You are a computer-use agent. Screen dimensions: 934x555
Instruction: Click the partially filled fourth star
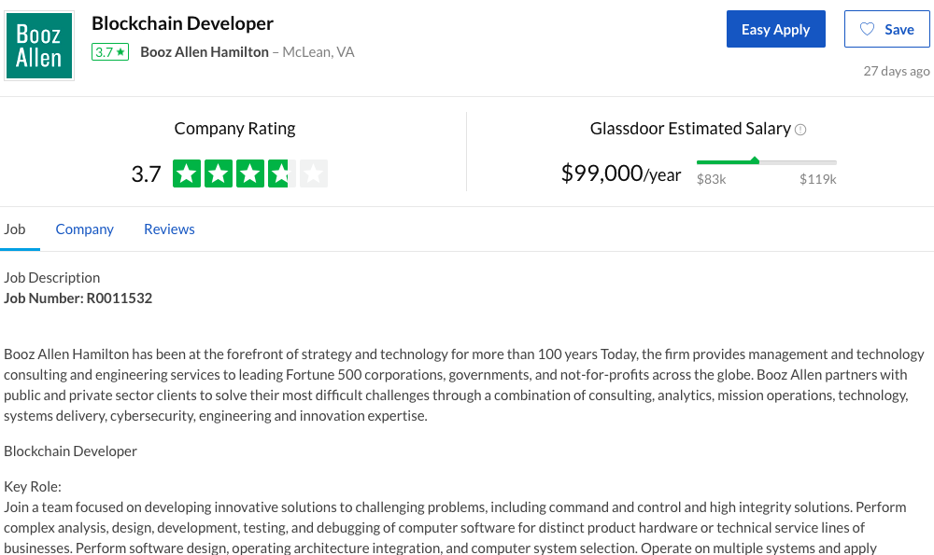[282, 173]
